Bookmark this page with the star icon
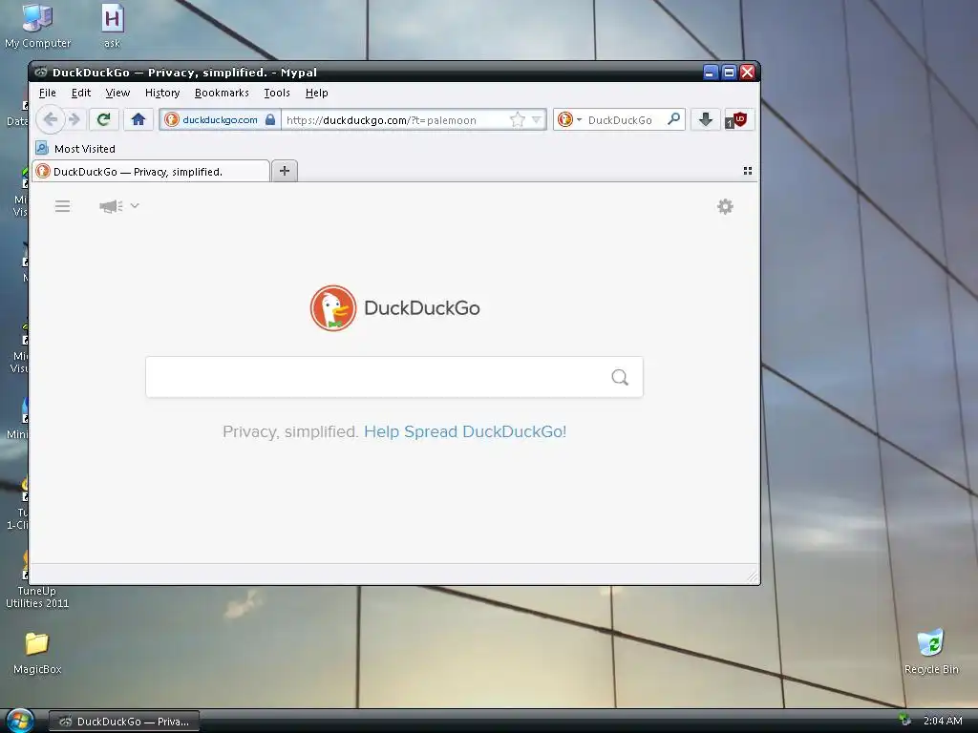 [x=517, y=119]
